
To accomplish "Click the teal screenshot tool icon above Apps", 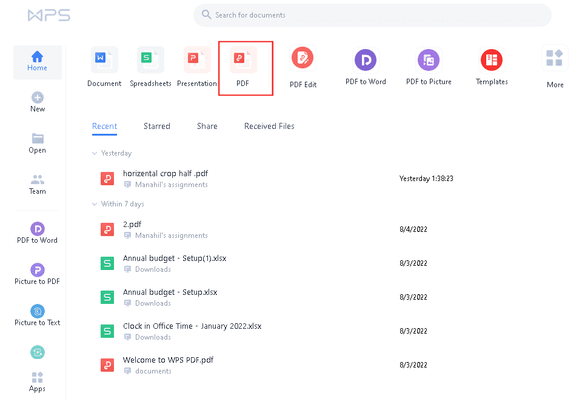I will pyautogui.click(x=38, y=352).
